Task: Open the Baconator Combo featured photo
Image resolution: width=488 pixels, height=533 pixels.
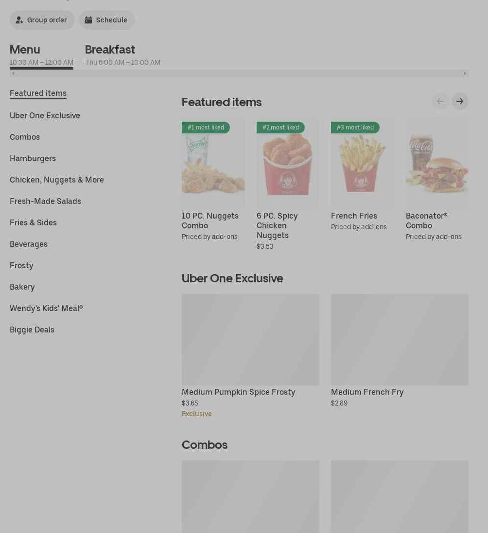Action: pyautogui.click(x=437, y=163)
